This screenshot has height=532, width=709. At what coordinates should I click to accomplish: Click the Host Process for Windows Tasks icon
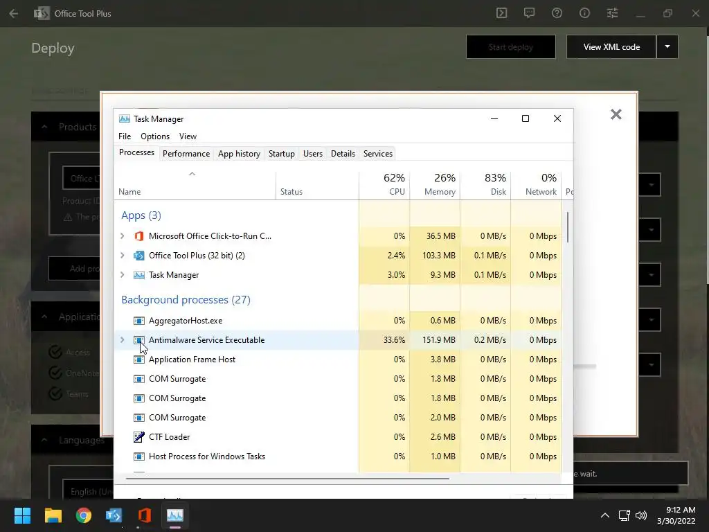click(x=138, y=456)
